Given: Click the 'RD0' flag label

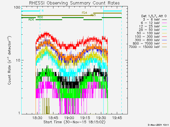Looking at the screenshot, I should 40,17.
